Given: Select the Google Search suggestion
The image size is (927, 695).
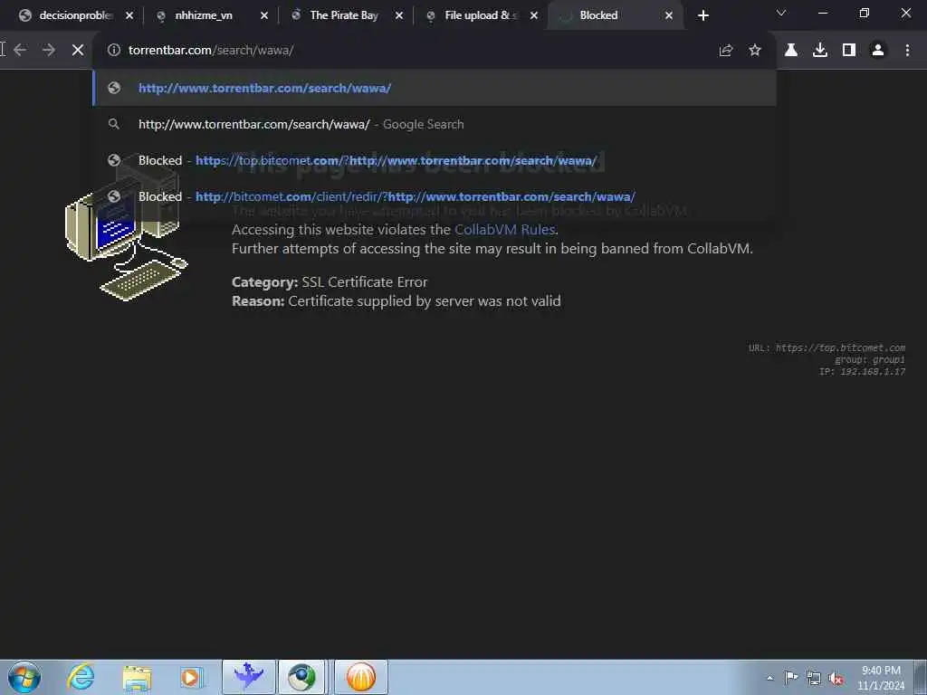Looking at the screenshot, I should (435, 124).
